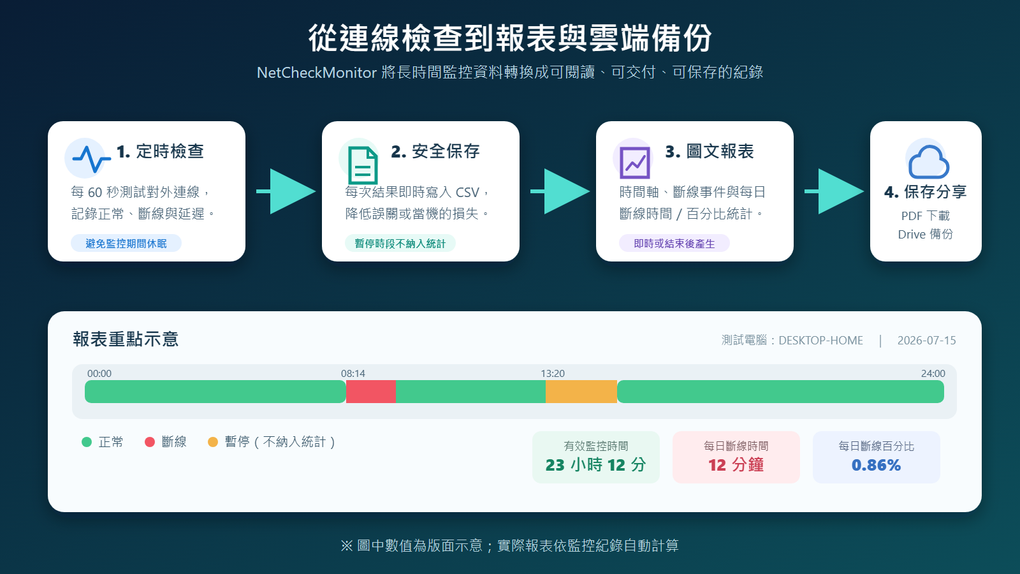Click the heading 3. 圖文報表
The width and height of the screenshot is (1020, 574).
point(710,151)
